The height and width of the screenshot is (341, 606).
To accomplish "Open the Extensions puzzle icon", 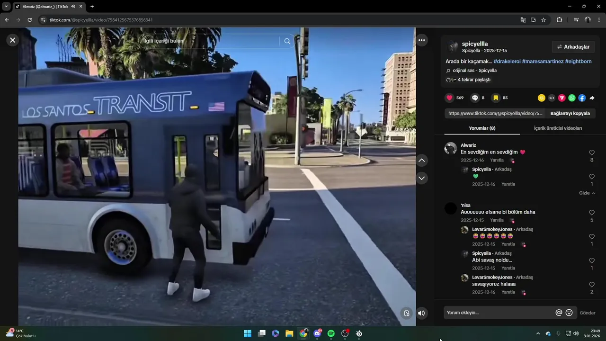I will coord(559,20).
